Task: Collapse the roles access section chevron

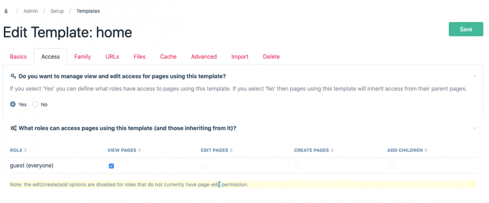Action: pyautogui.click(x=474, y=128)
